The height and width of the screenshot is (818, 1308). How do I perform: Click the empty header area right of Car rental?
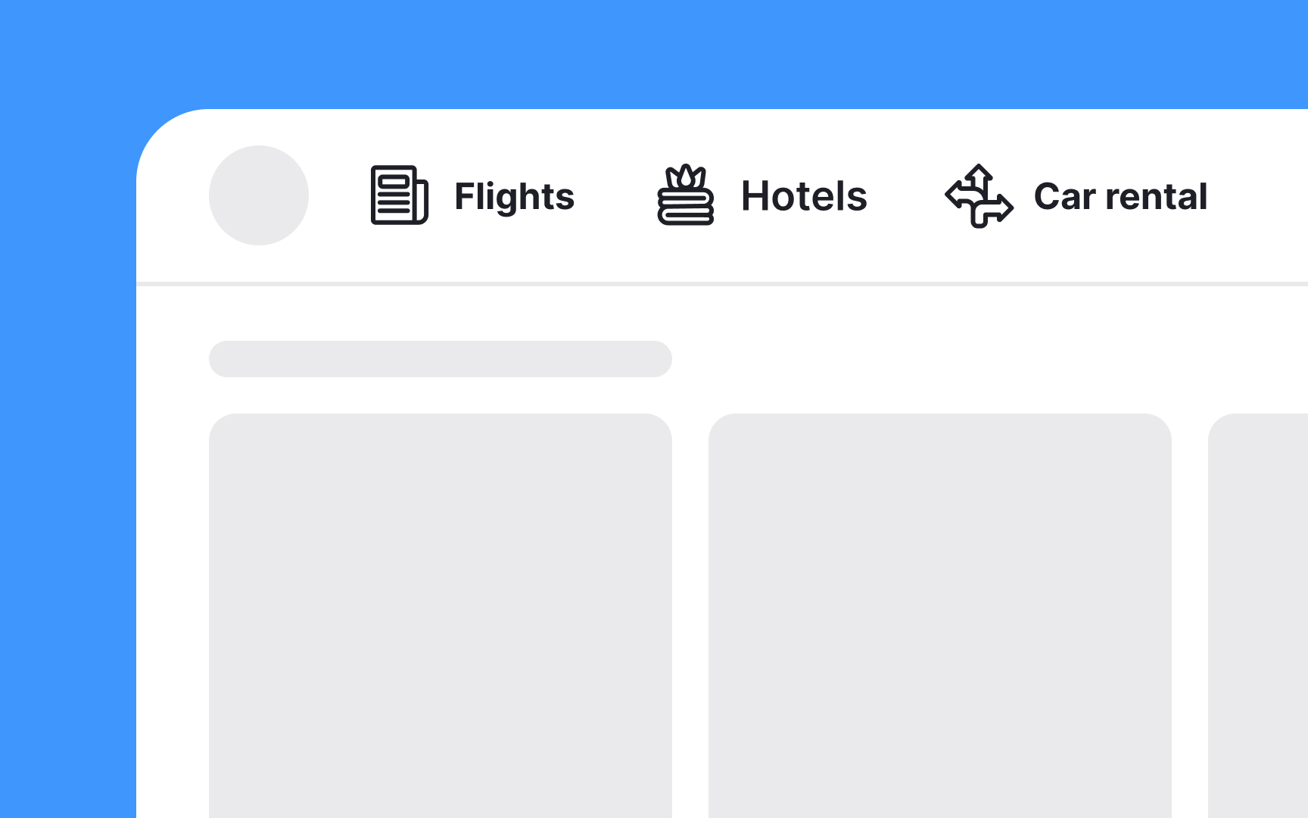pos(1258,195)
